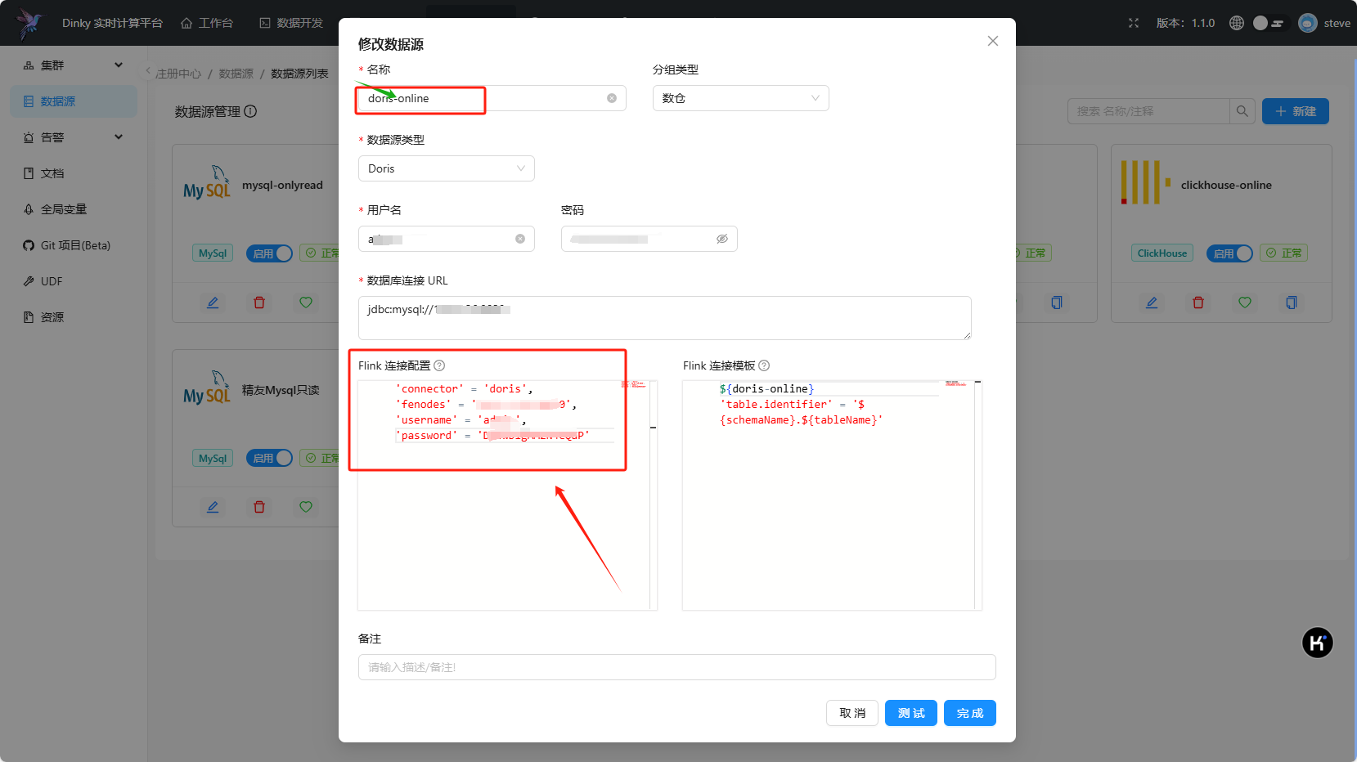Click the 备注 remark input field
The width and height of the screenshot is (1357, 762).
click(x=676, y=667)
